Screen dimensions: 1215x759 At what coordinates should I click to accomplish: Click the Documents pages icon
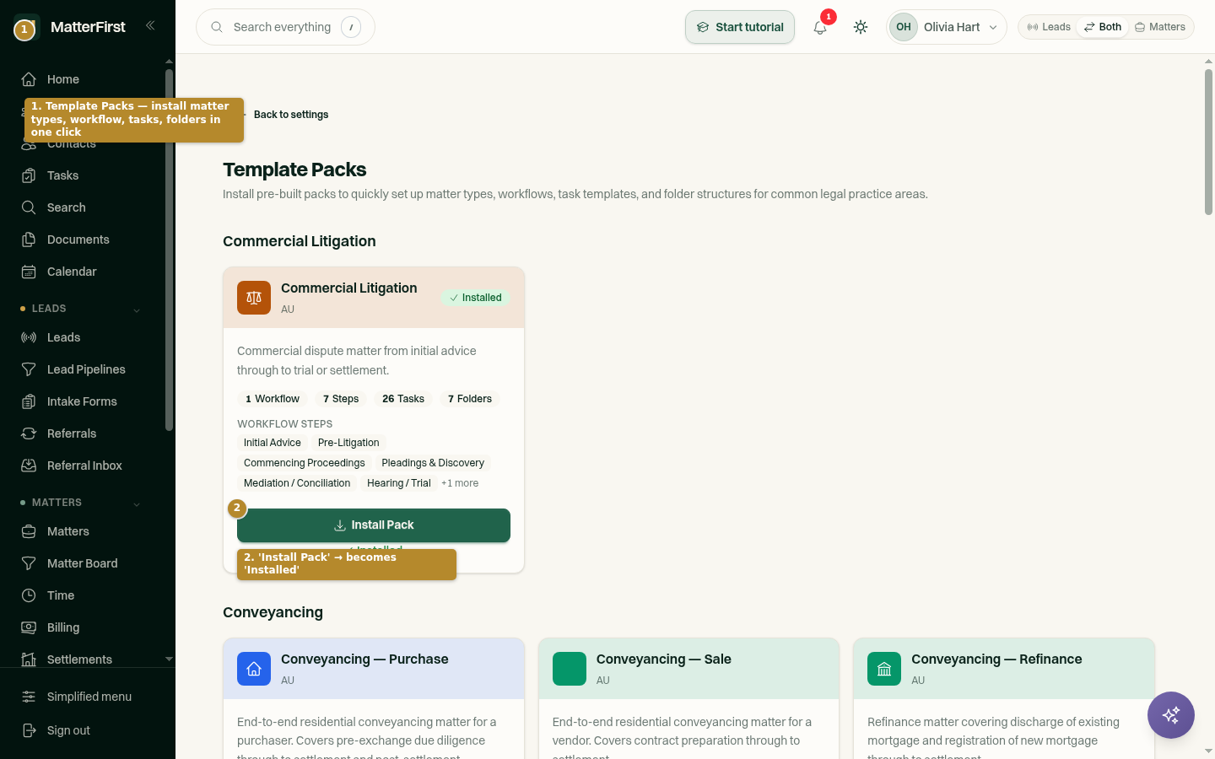[x=29, y=240]
